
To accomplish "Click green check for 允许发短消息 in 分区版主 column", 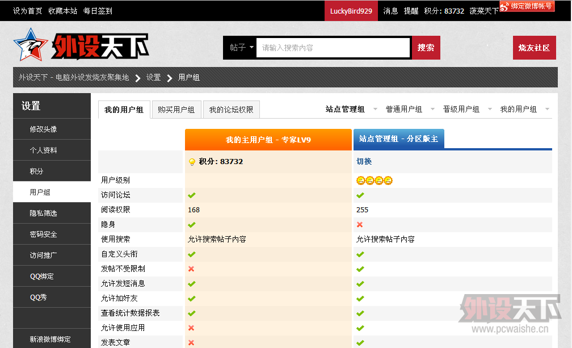I will [x=360, y=284].
